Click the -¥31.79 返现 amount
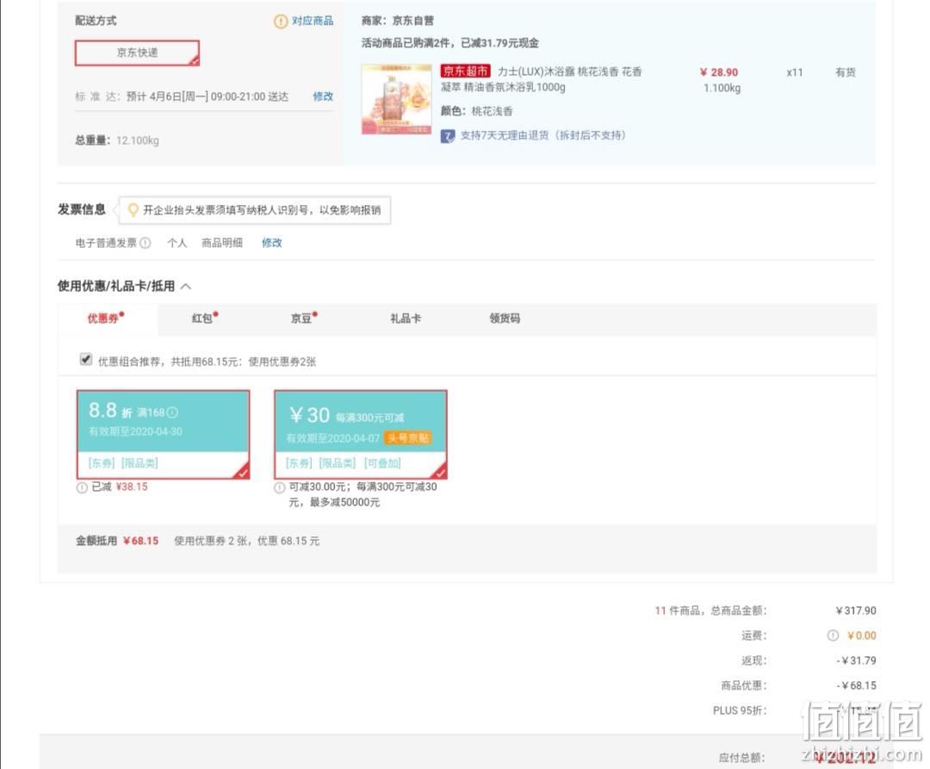 point(857,660)
